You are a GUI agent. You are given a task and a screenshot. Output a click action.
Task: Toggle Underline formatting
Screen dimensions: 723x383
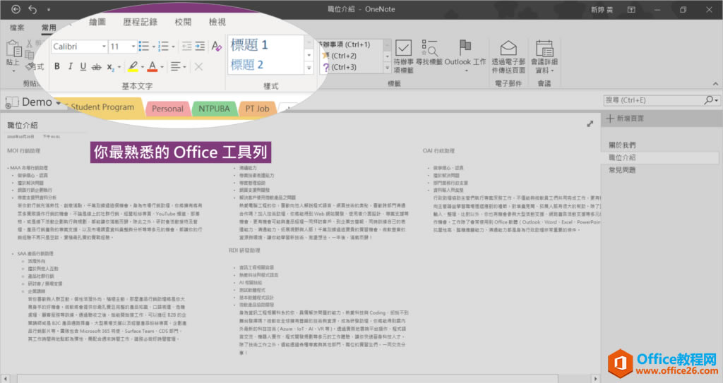(83, 66)
